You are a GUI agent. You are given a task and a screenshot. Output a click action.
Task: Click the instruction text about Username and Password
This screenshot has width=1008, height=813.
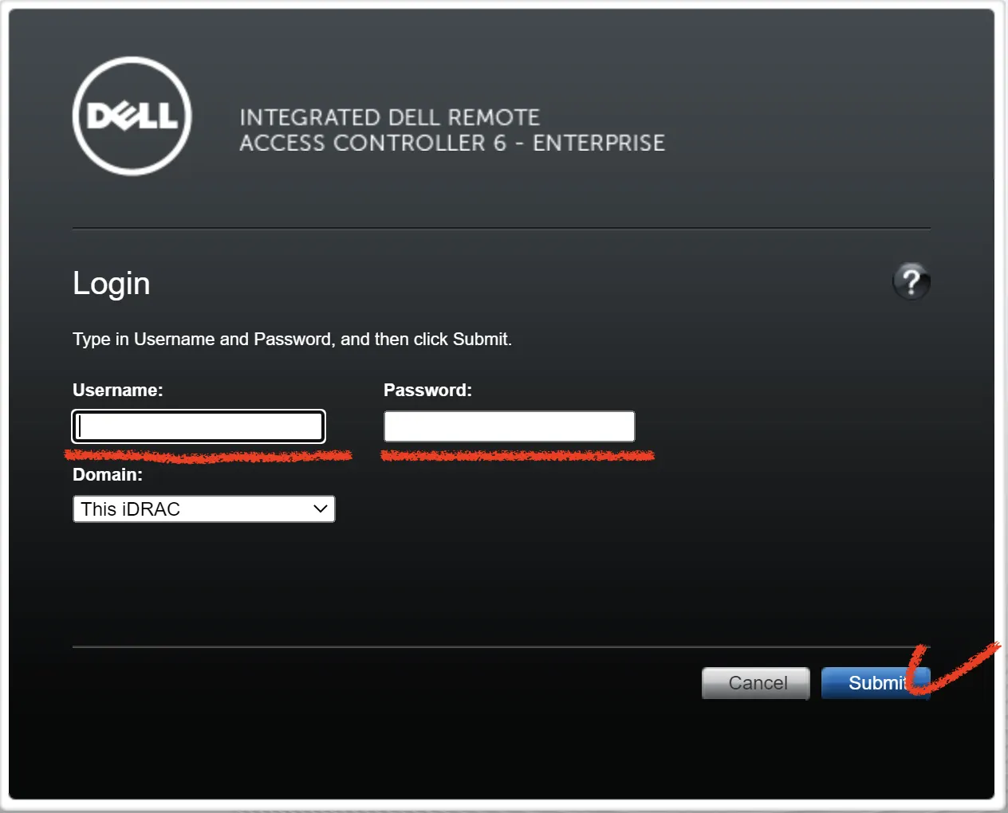click(293, 340)
